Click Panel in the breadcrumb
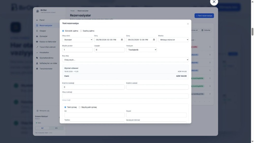Image resolution: width=254 pixels, height=143 pixels. [x=72, y=11]
